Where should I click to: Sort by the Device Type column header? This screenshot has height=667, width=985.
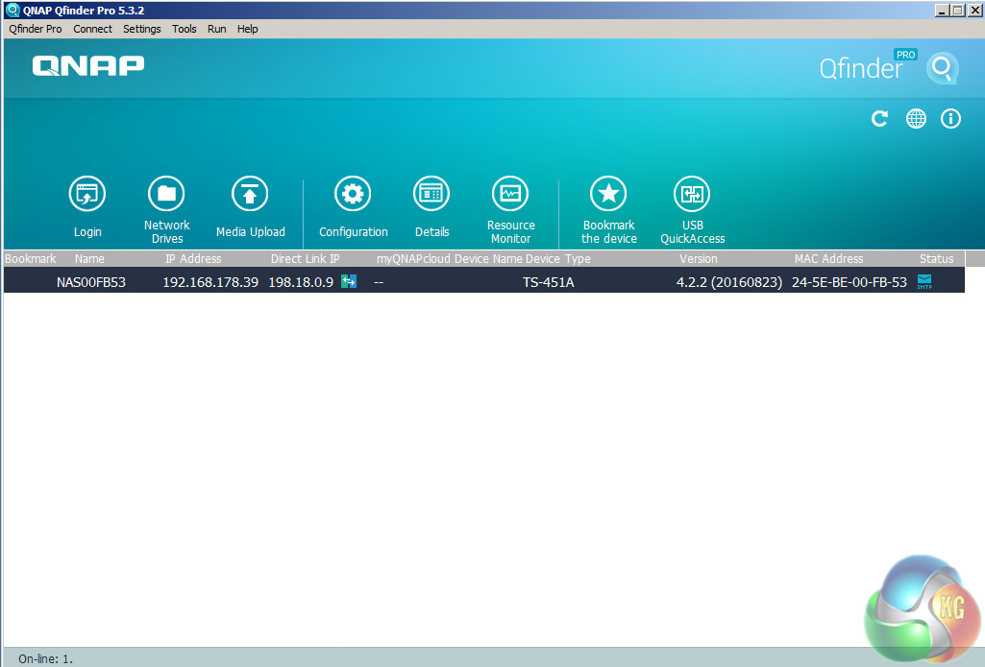tap(557, 258)
